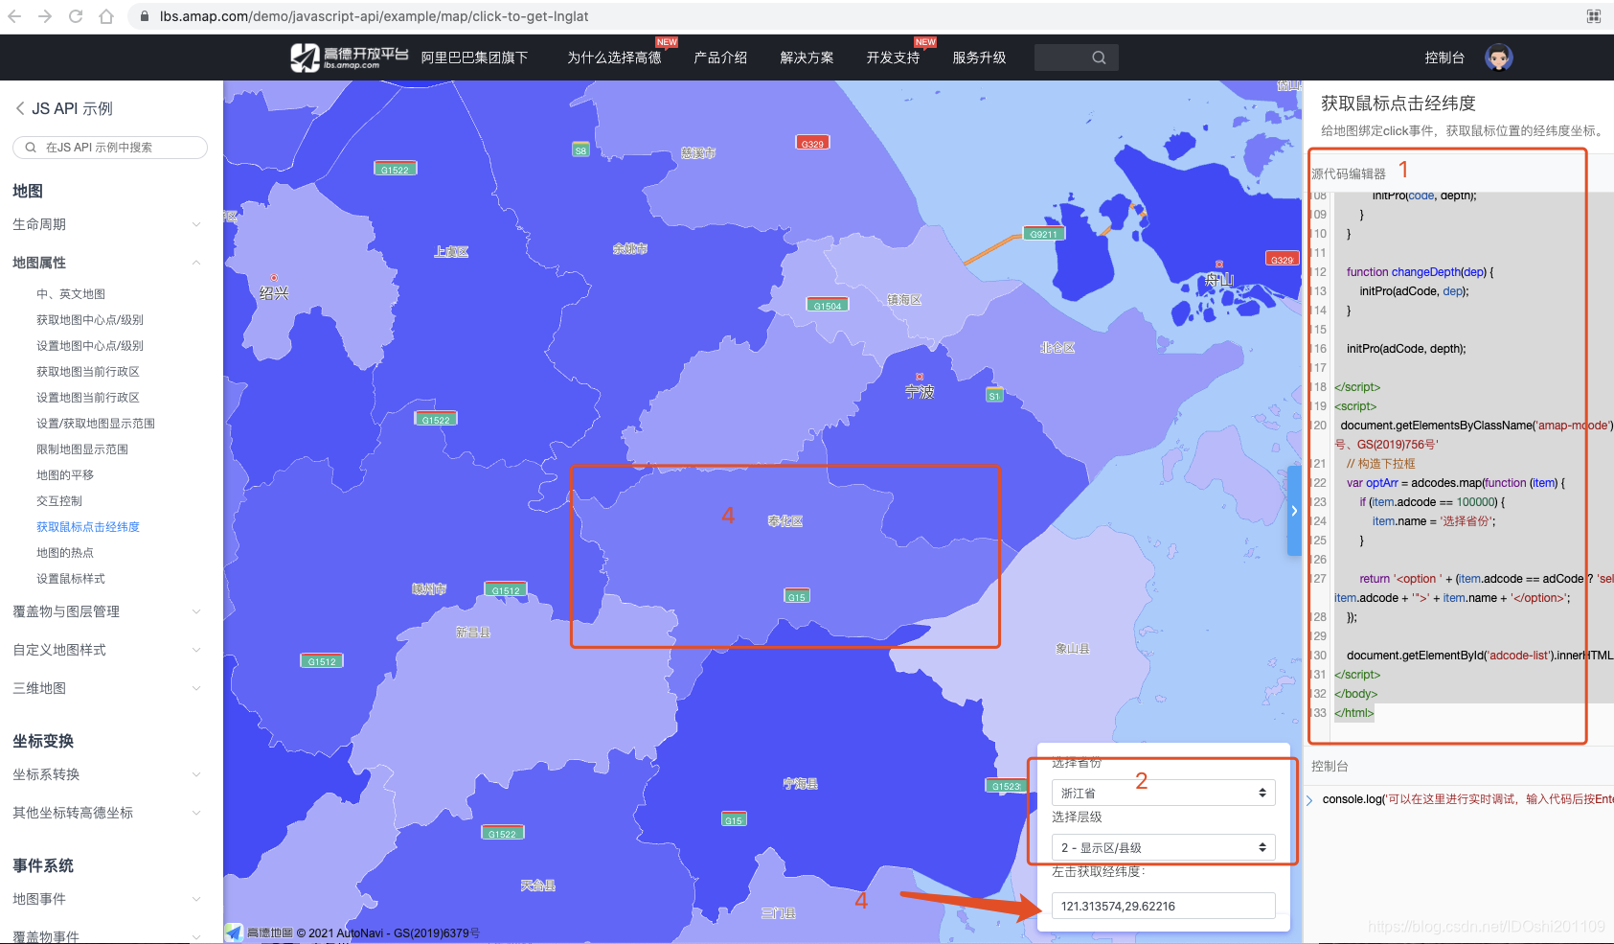Image resolution: width=1614 pixels, height=944 pixels.
Task: Open the 产品介绍 menu
Action: coord(720,58)
